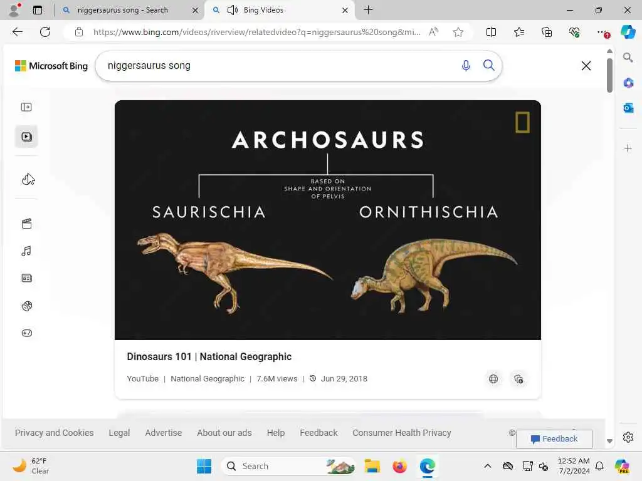Search using voice microphone icon
This screenshot has width=642, height=481.
click(466, 65)
